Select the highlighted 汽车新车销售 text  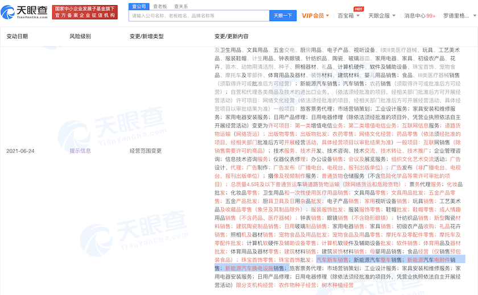[332, 260]
